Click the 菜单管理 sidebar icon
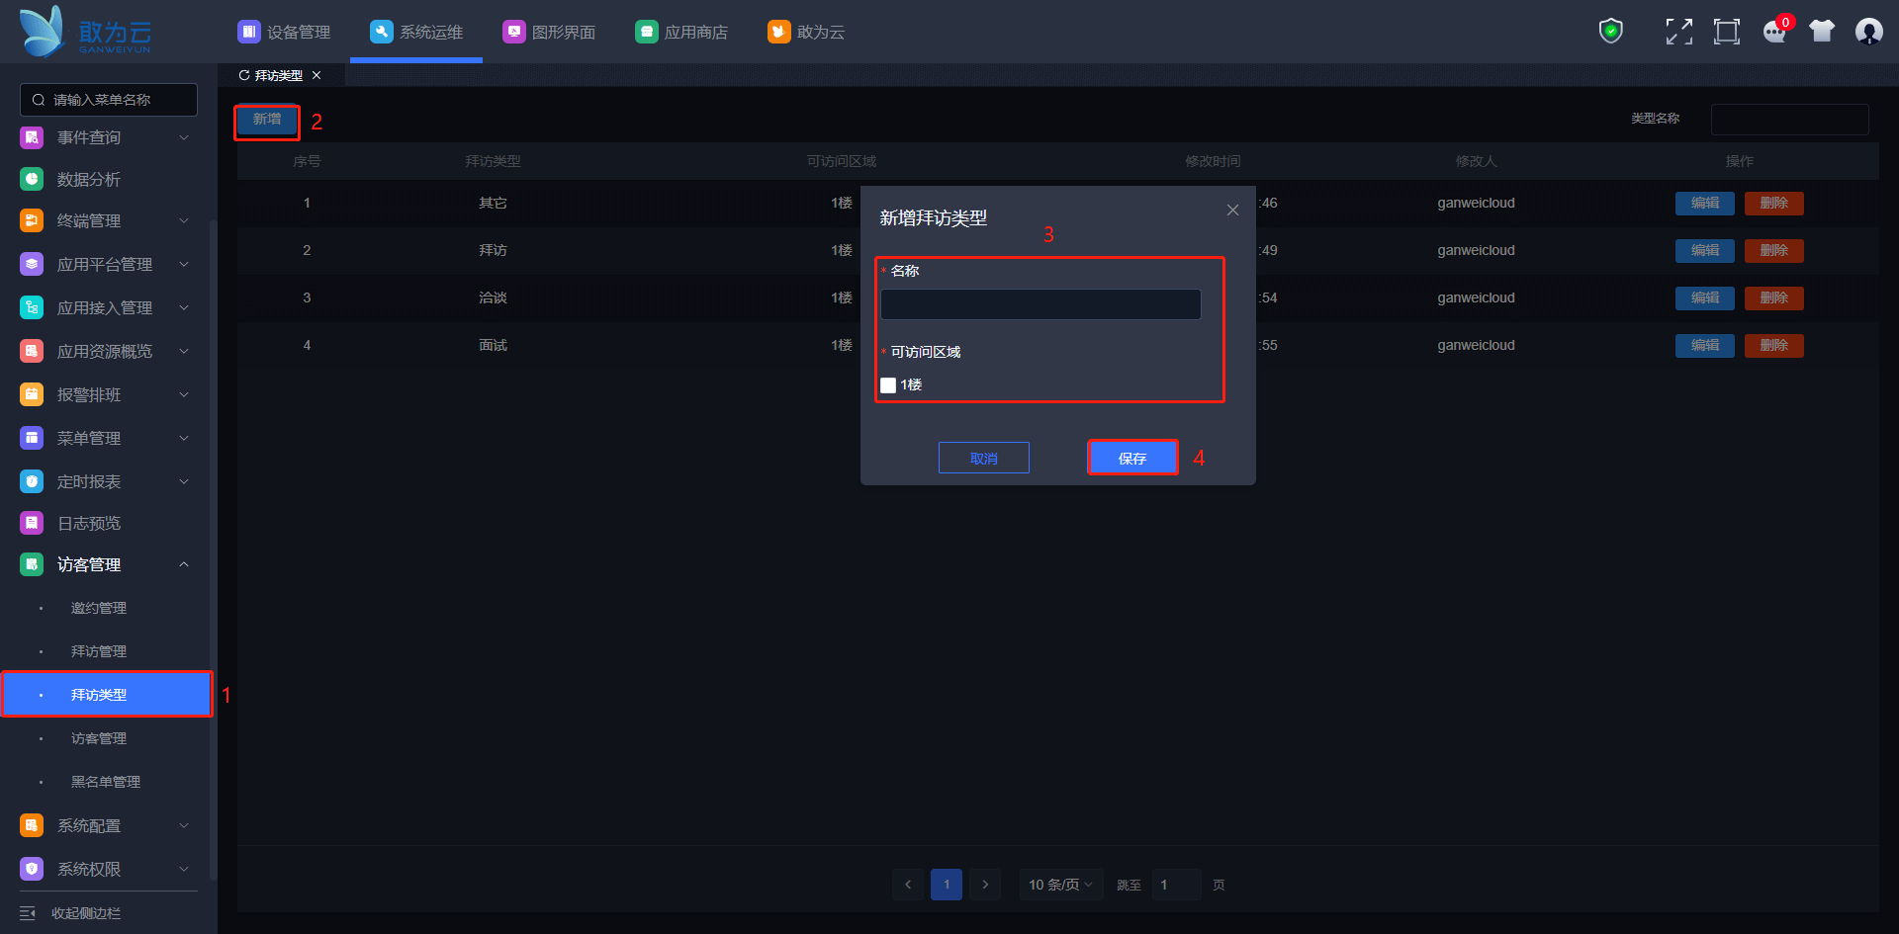The height and width of the screenshot is (934, 1899). pyautogui.click(x=32, y=438)
